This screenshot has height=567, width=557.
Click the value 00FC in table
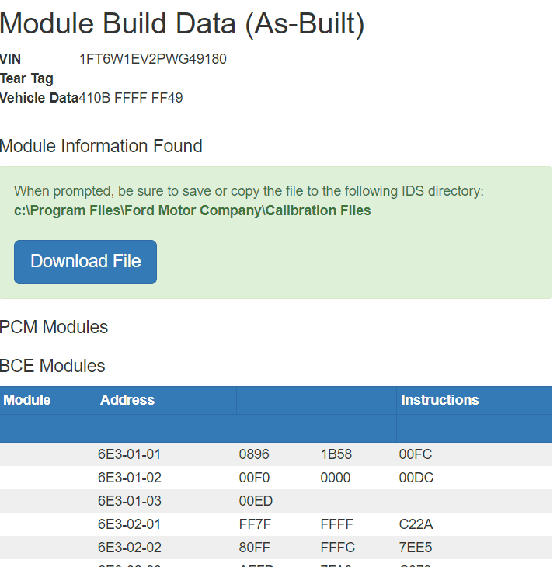tap(416, 454)
